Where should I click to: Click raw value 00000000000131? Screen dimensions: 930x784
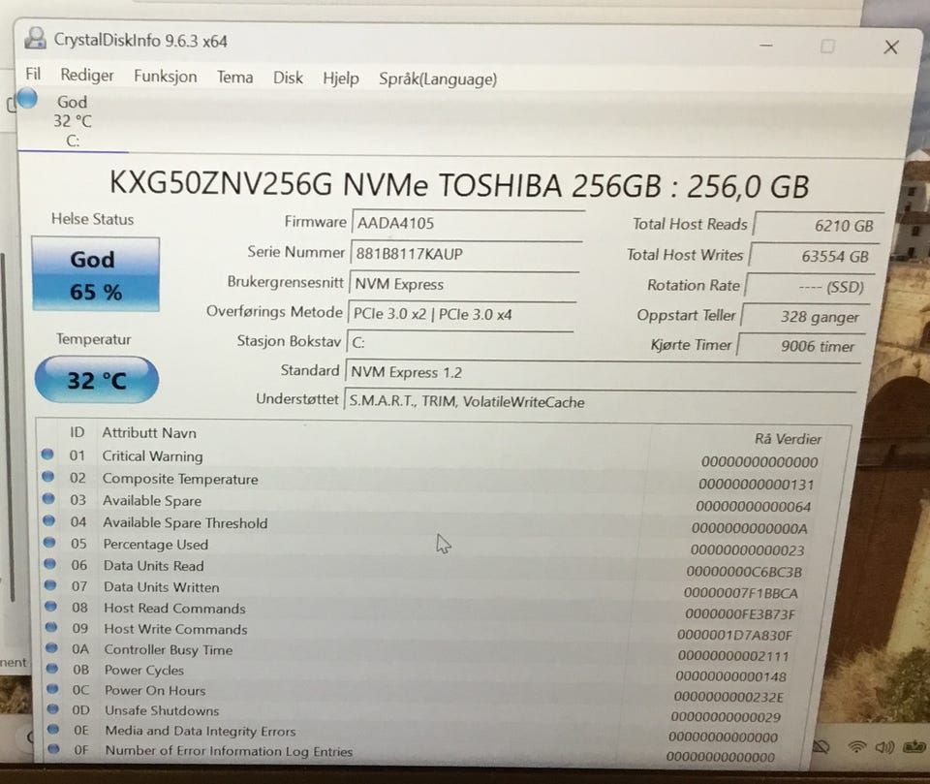point(757,485)
